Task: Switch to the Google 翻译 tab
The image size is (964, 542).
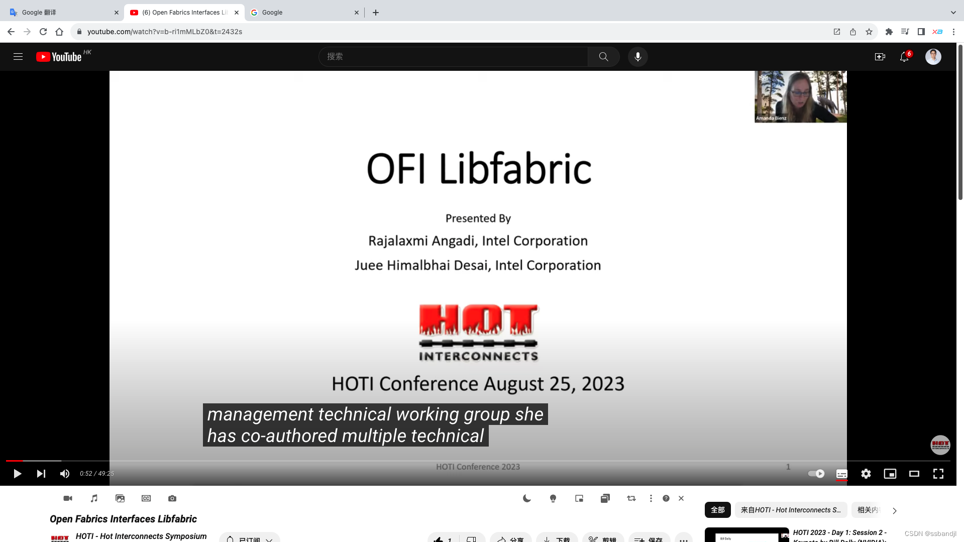Action: point(63,13)
